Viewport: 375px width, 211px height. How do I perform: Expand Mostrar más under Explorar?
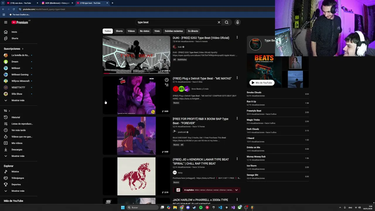click(18, 191)
